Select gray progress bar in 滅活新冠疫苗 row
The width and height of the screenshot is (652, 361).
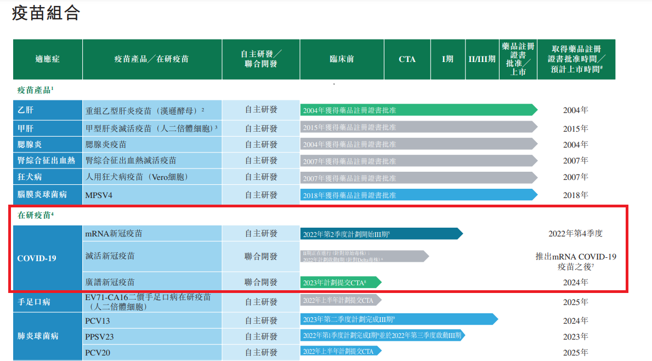[x=364, y=256]
